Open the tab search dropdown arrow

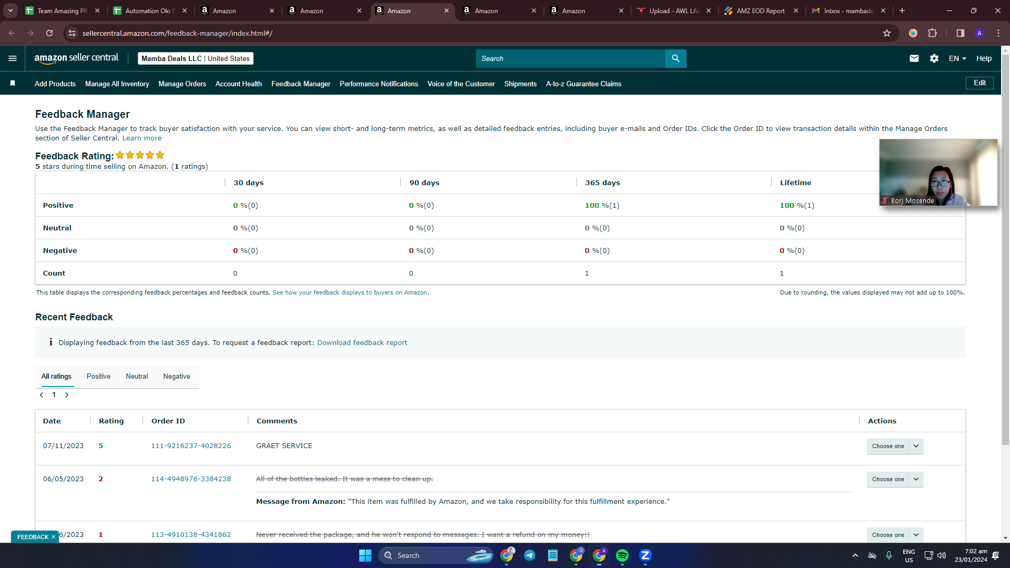[x=11, y=11]
